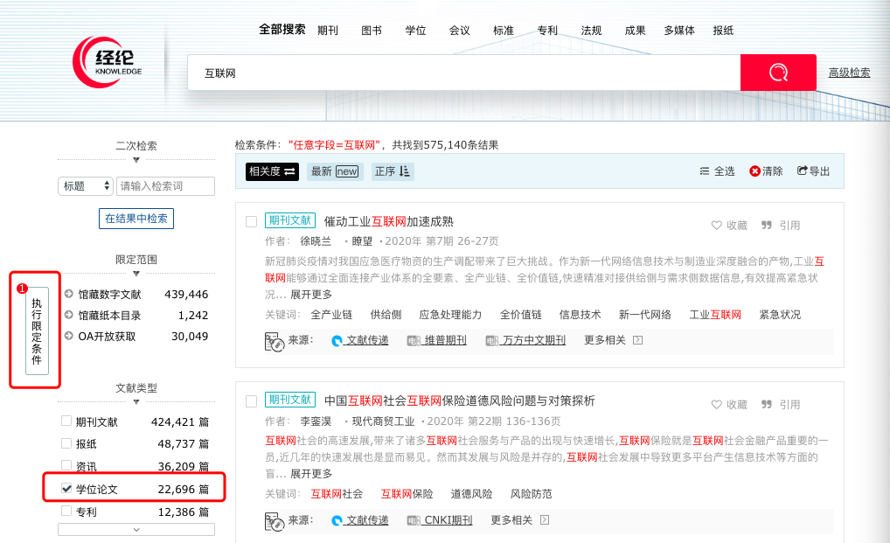890x543 pixels.
Task: Expand 更多相关 sources on first result
Action: 613,340
